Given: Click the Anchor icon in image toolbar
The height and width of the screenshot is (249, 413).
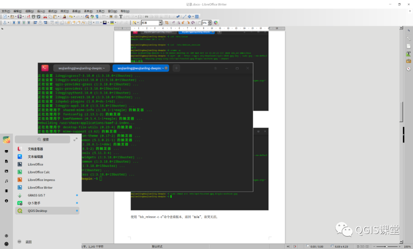Looking at the screenshot, I should [5, 23].
